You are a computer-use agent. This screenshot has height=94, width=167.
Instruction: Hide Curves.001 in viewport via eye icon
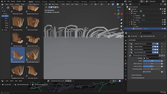163,28
